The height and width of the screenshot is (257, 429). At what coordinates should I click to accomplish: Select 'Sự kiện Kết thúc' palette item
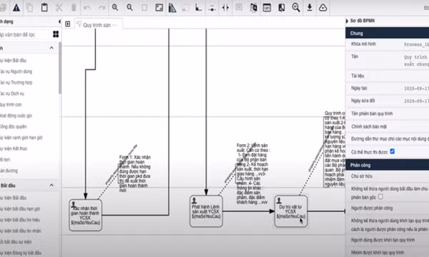click(x=14, y=148)
